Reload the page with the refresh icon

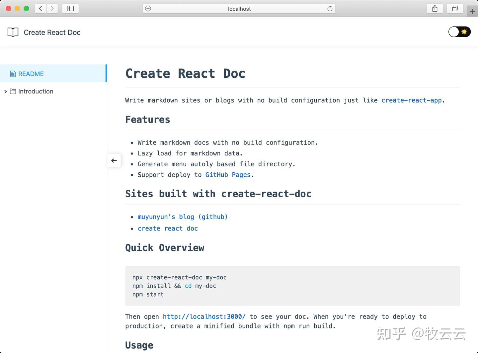(x=330, y=8)
